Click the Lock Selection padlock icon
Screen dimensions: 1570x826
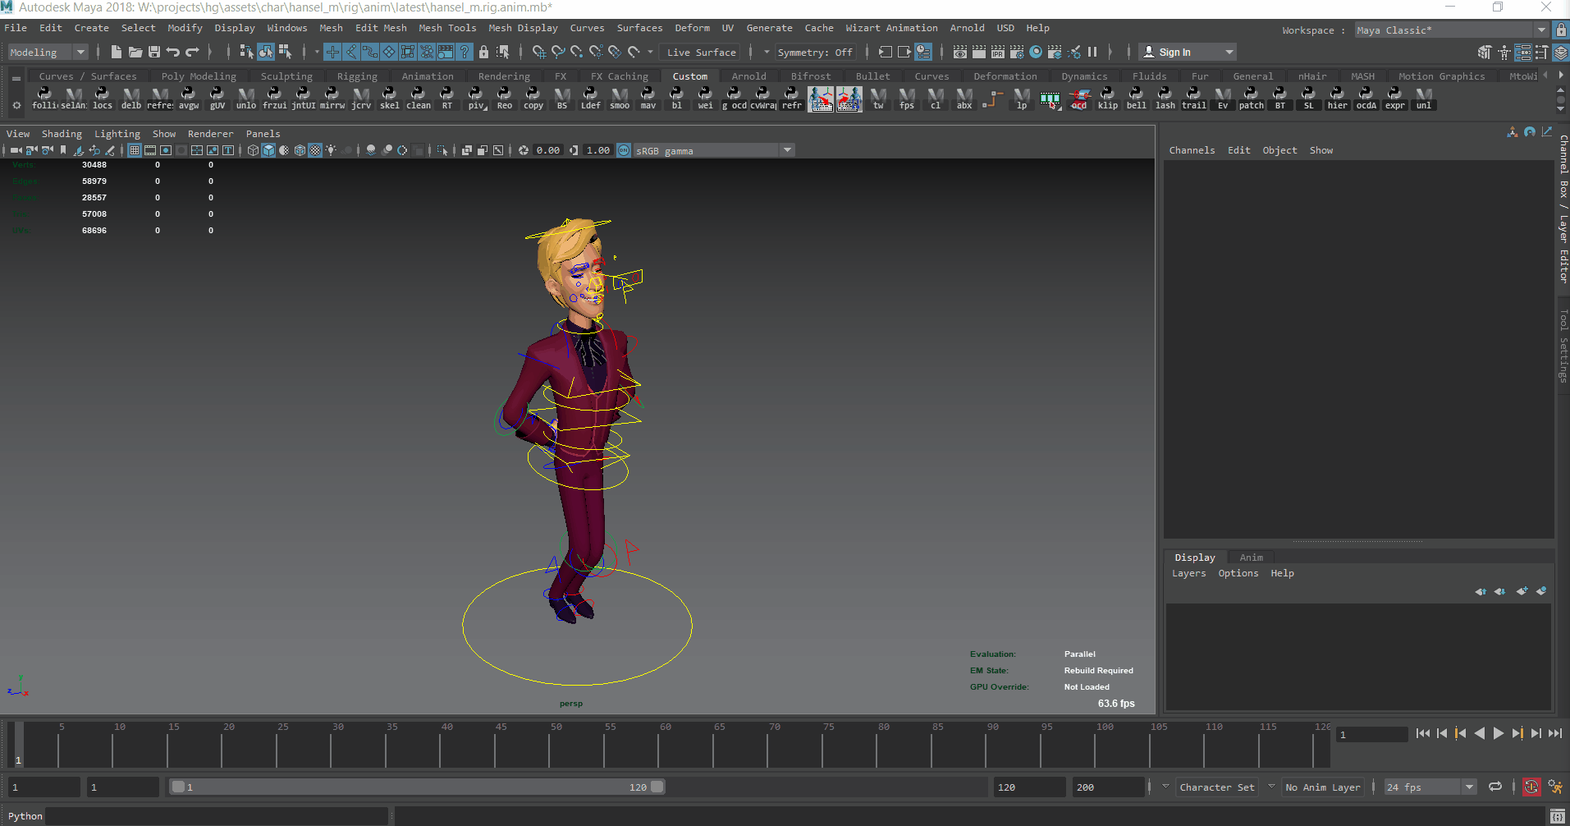483,52
